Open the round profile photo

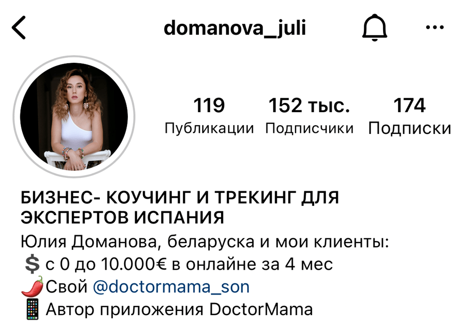point(74,117)
